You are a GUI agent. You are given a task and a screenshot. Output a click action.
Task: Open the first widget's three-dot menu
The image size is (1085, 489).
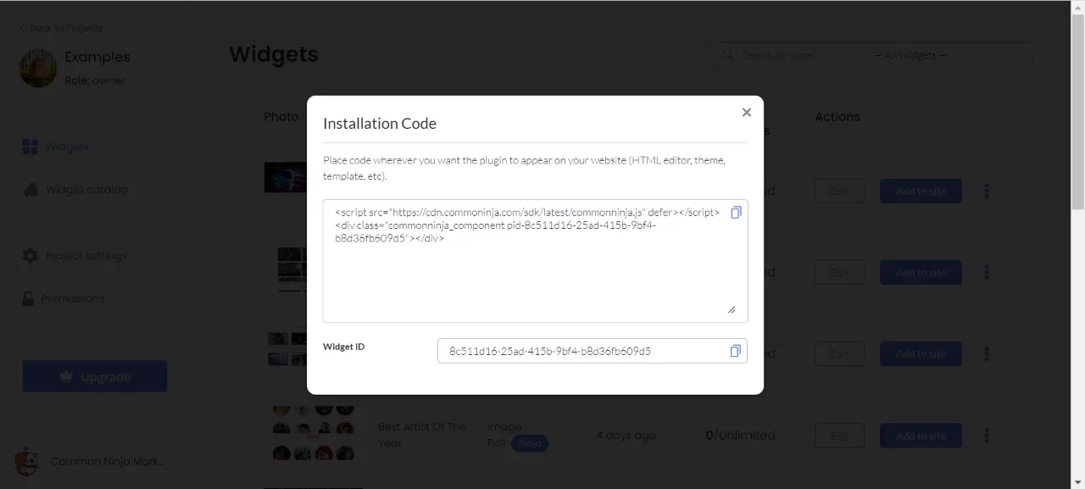[986, 191]
